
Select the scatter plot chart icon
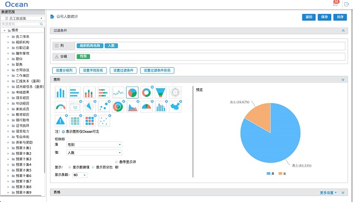tap(104, 121)
